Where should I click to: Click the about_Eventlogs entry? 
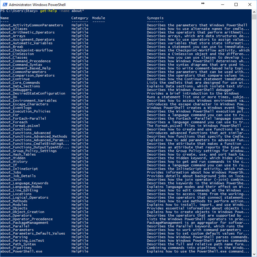coord(16,108)
